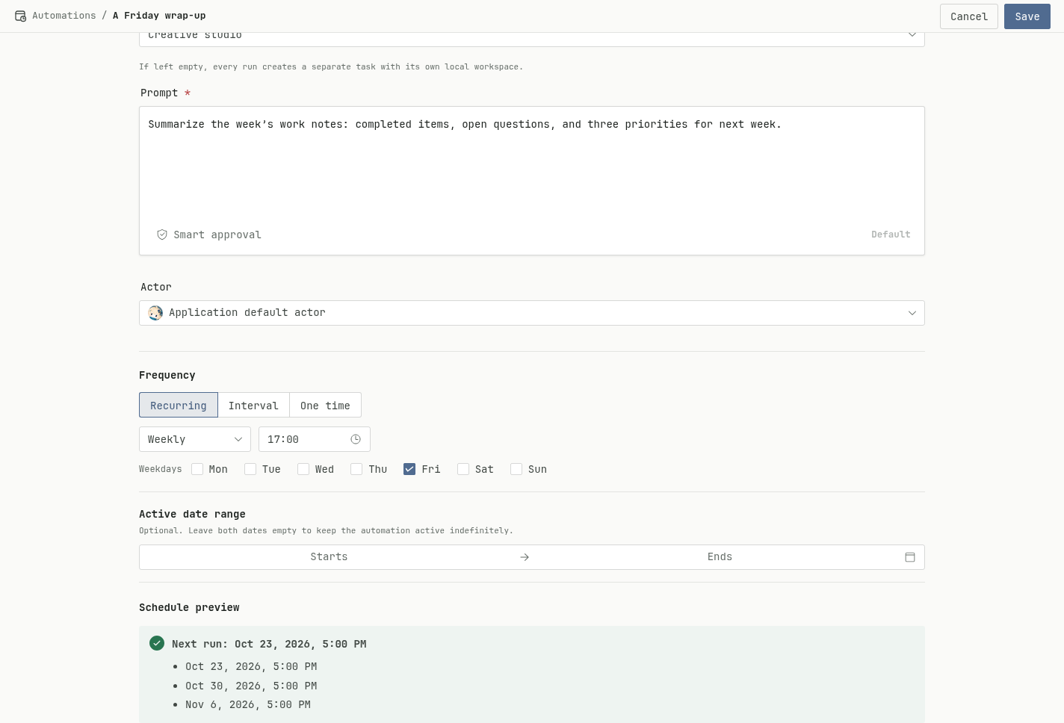The image size is (1064, 723).
Task: Uncheck the Fri weekday checkbox
Action: click(409, 469)
